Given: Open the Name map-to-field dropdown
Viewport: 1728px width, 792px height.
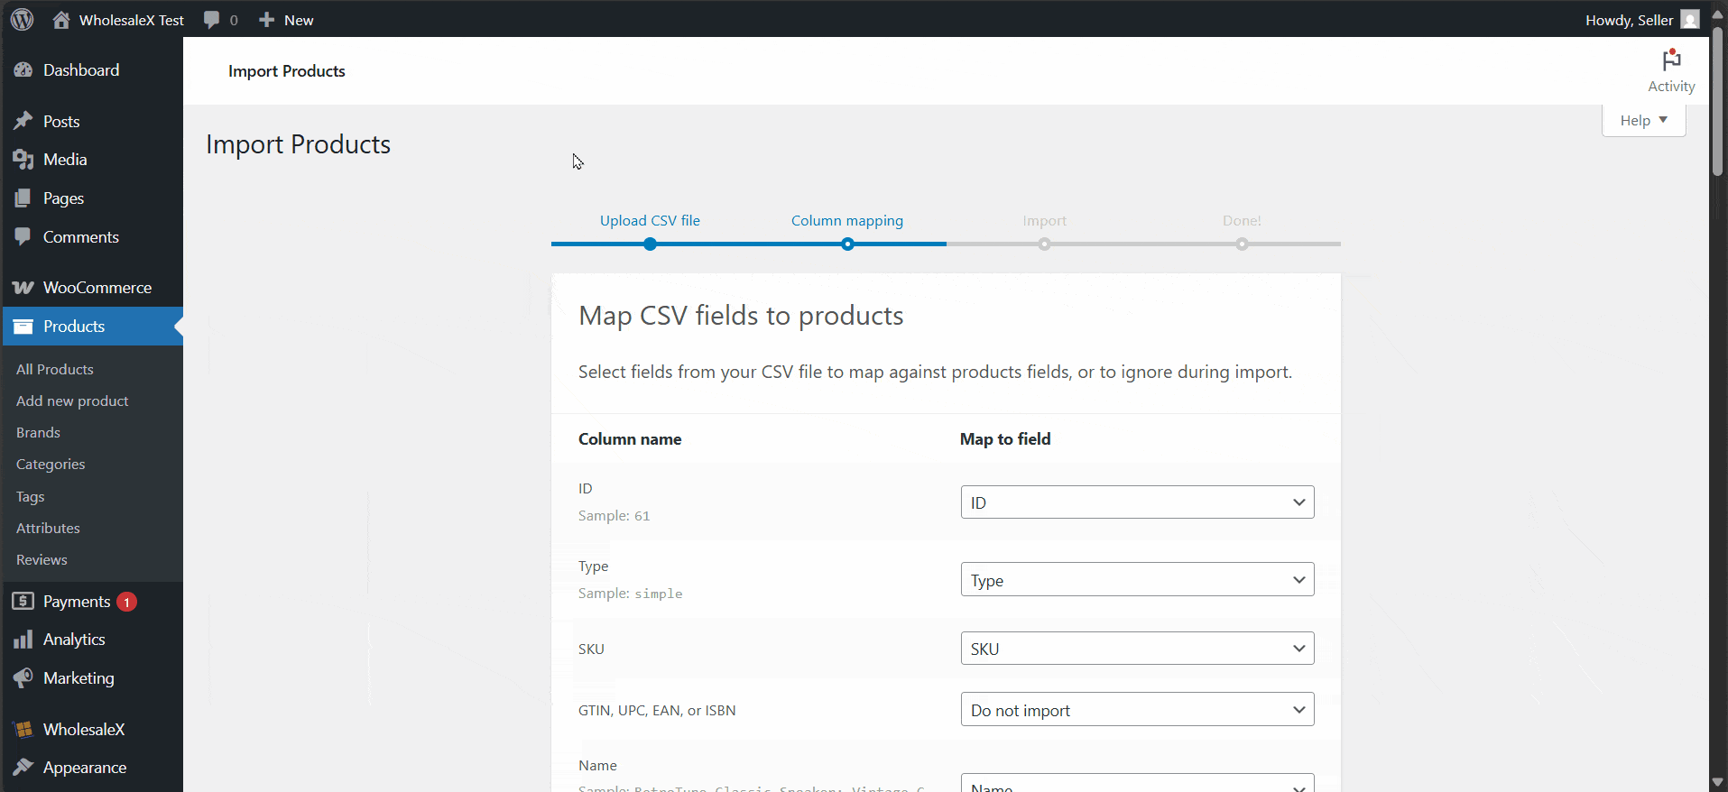Looking at the screenshot, I should tap(1137, 783).
